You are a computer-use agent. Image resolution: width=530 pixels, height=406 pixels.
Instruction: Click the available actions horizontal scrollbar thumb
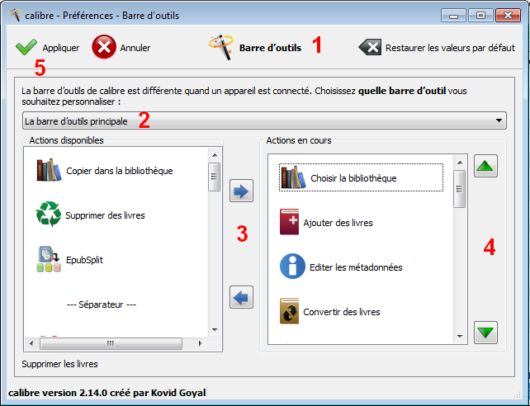[x=111, y=344]
